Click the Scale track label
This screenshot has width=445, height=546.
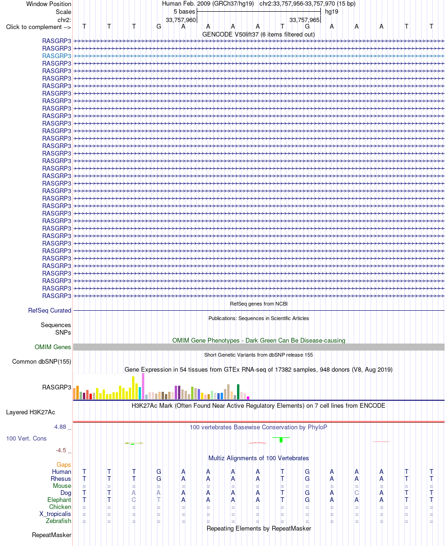[63, 12]
